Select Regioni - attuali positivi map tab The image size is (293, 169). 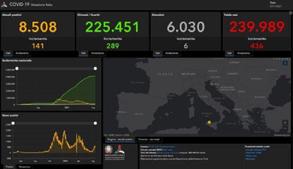coord(120,139)
